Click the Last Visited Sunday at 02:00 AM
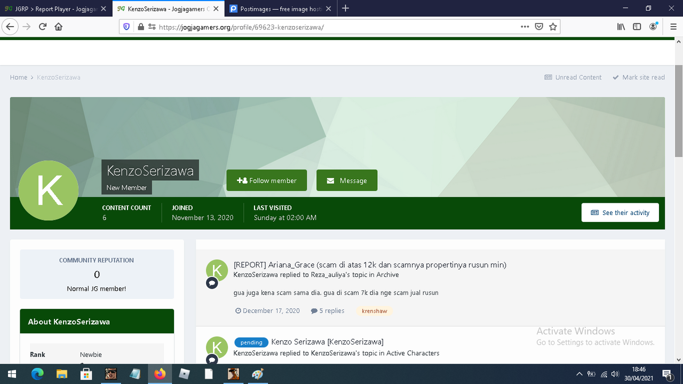Image resolution: width=683 pixels, height=384 pixels. [x=285, y=218]
